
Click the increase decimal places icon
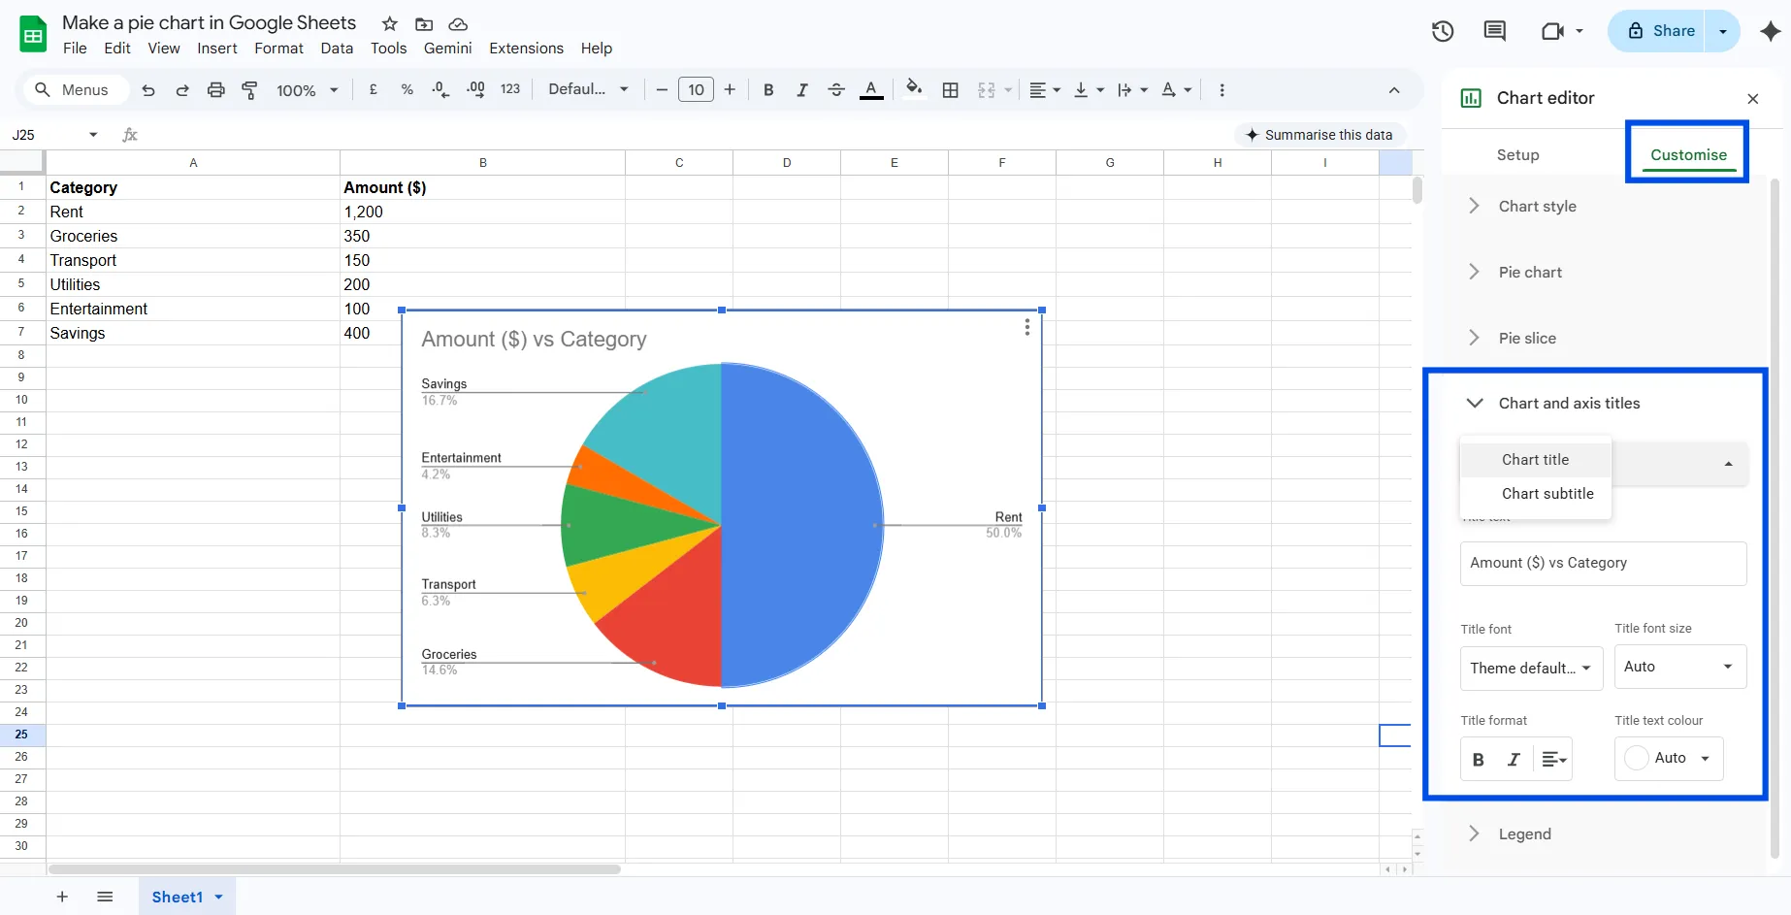click(x=474, y=89)
